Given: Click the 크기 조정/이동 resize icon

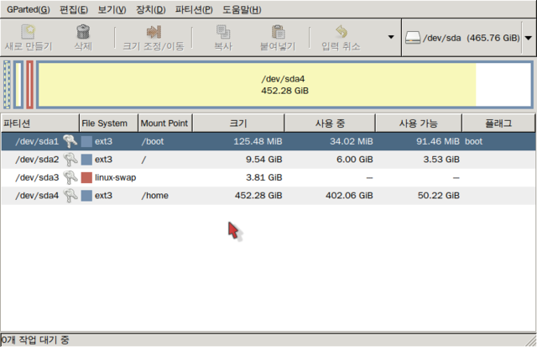Looking at the screenshot, I should pos(154,32).
